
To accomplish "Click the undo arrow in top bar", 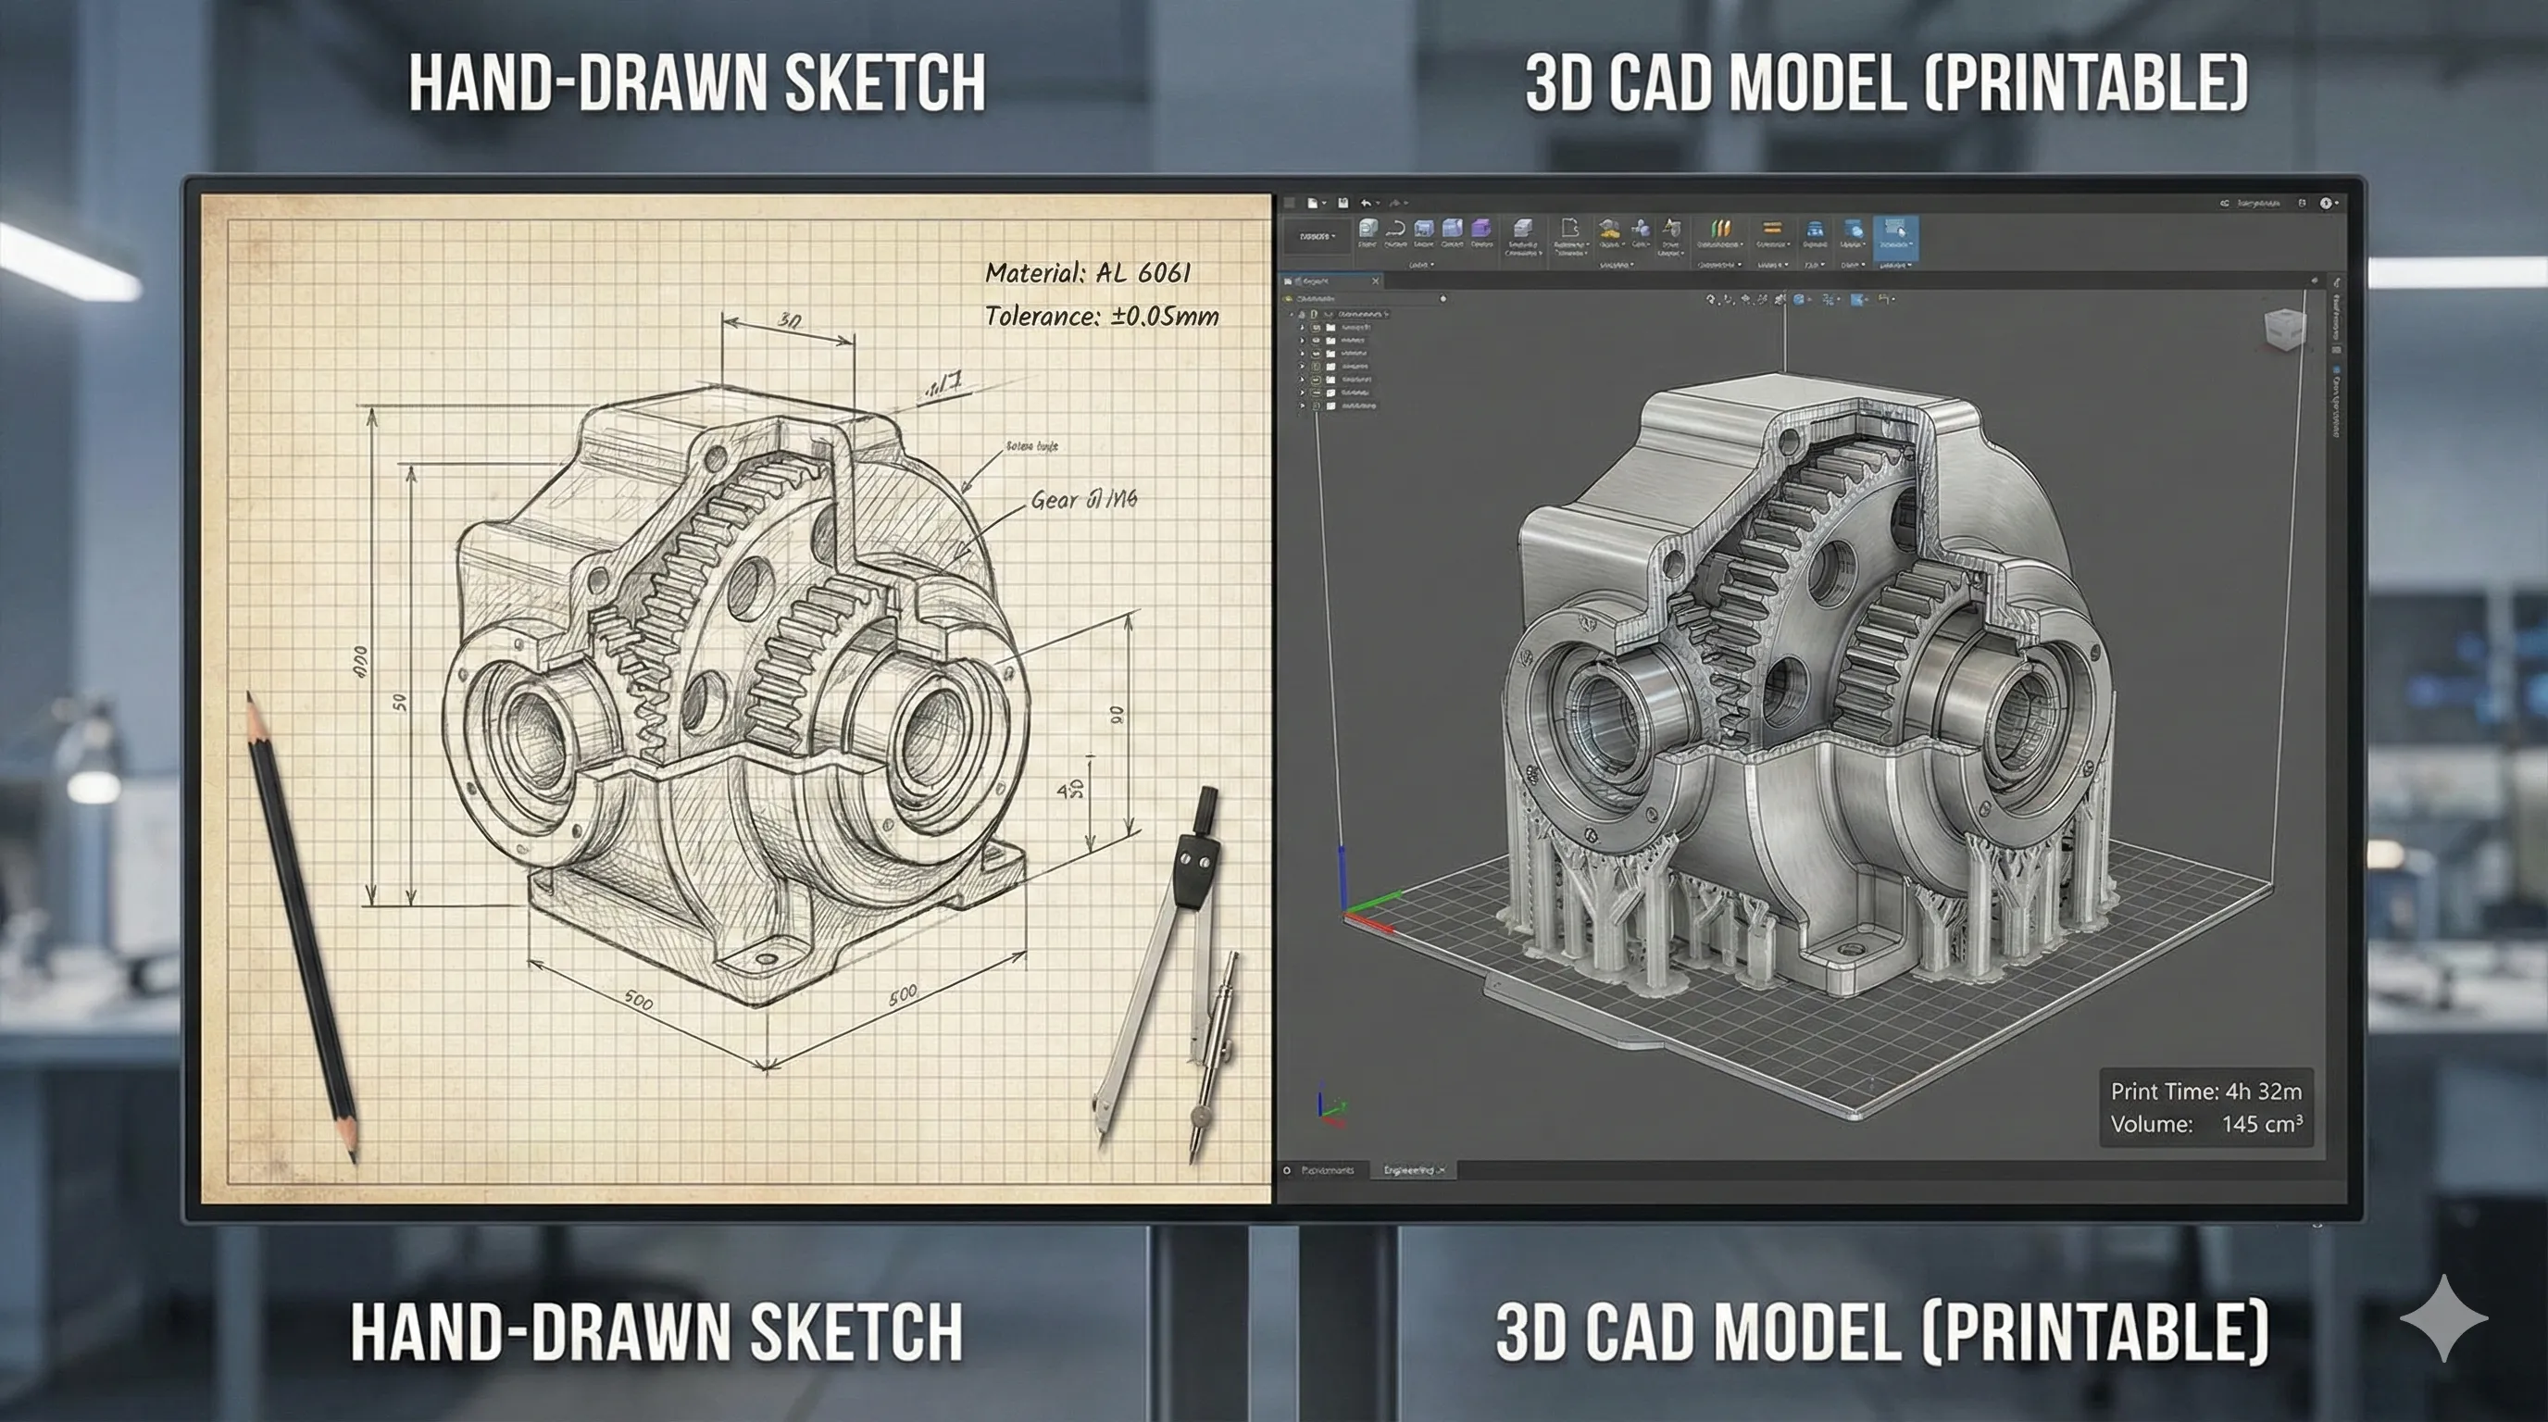I will coord(1366,203).
